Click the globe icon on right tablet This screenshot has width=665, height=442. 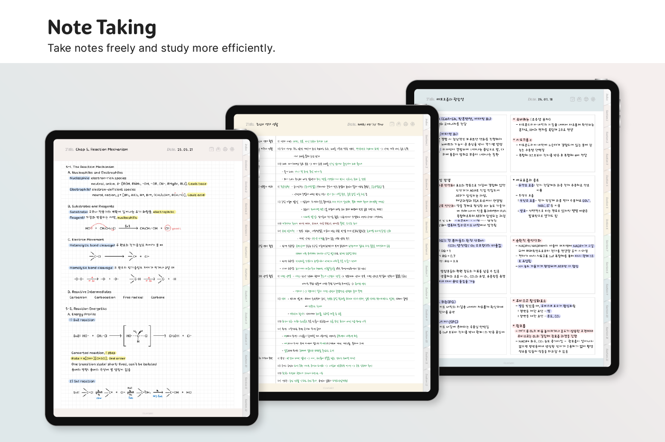(x=586, y=99)
